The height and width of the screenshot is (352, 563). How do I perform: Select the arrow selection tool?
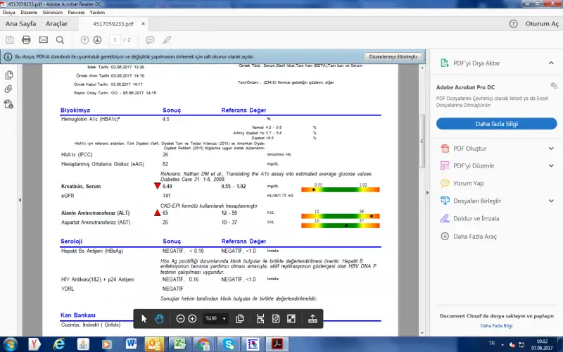pyautogui.click(x=144, y=318)
